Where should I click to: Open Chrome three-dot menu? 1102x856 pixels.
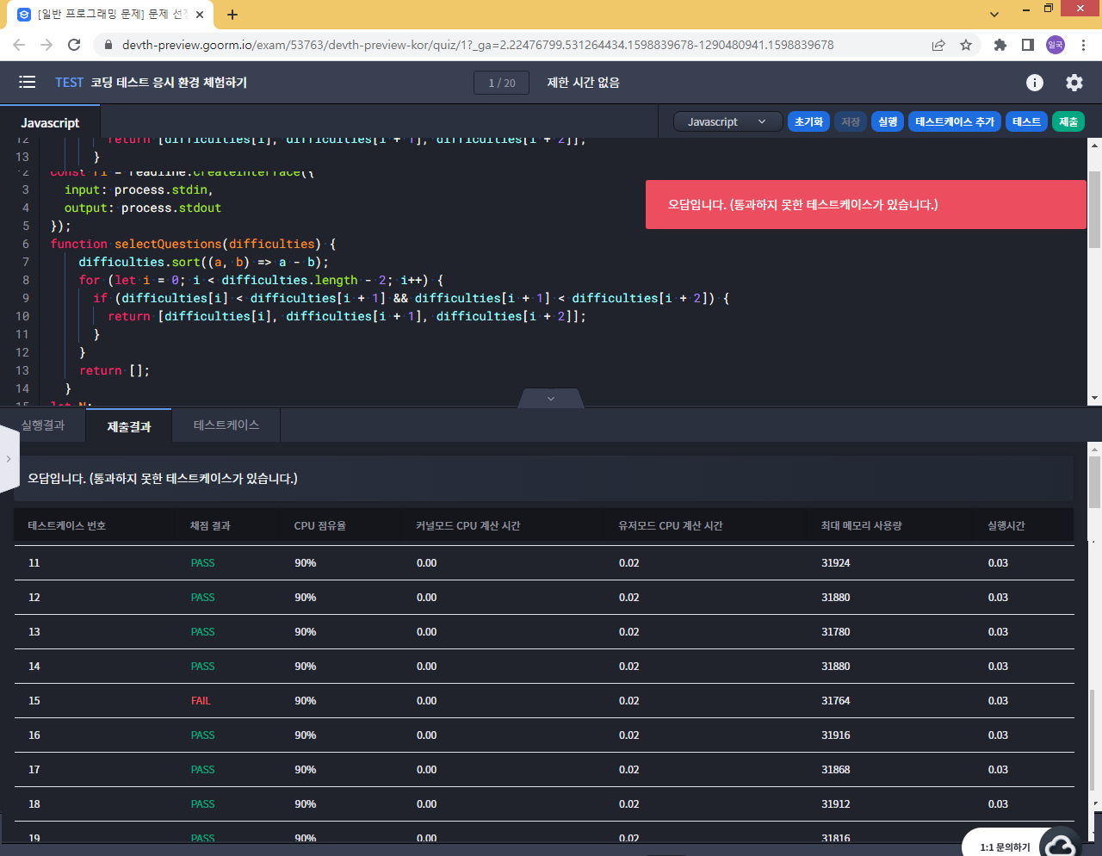(x=1084, y=45)
